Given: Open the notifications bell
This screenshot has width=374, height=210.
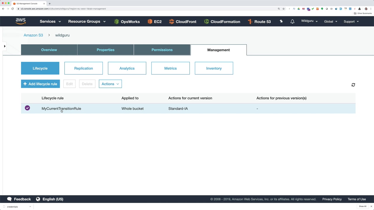Looking at the screenshot, I should point(292,21).
